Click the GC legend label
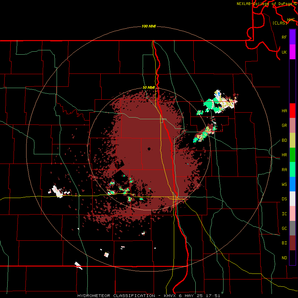Viewport: 298px width, 298px height. 284,228
